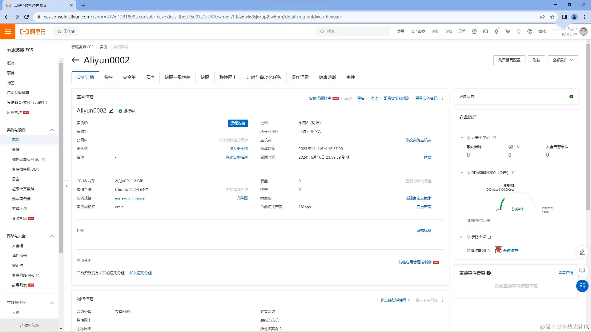Click the 重要事件告警 help tooltip icon
The image size is (591, 332).
pyautogui.click(x=489, y=273)
